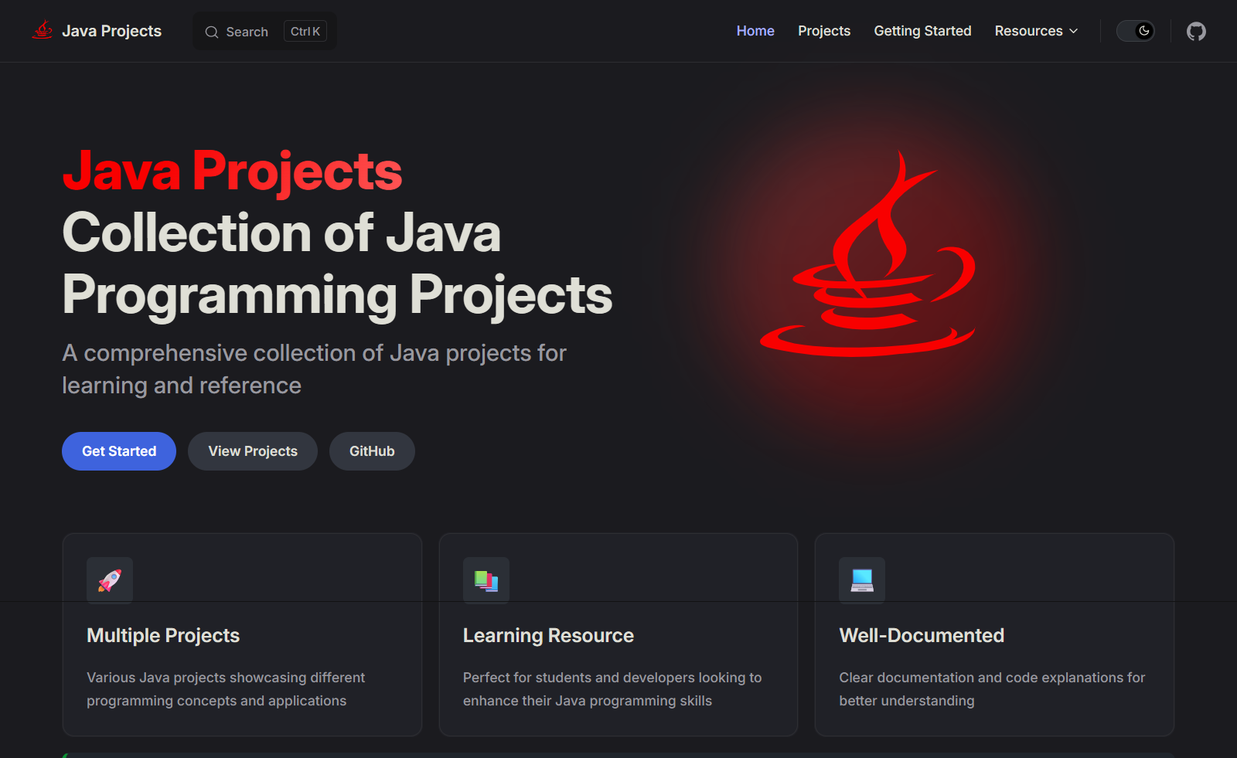Image resolution: width=1237 pixels, height=758 pixels.
Task: Click the Learning Resource card title
Action: pyautogui.click(x=548, y=635)
